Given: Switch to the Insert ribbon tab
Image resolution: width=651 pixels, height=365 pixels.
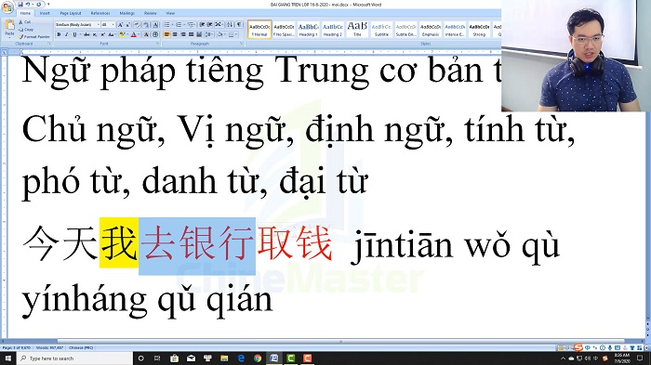Looking at the screenshot, I should [45, 13].
